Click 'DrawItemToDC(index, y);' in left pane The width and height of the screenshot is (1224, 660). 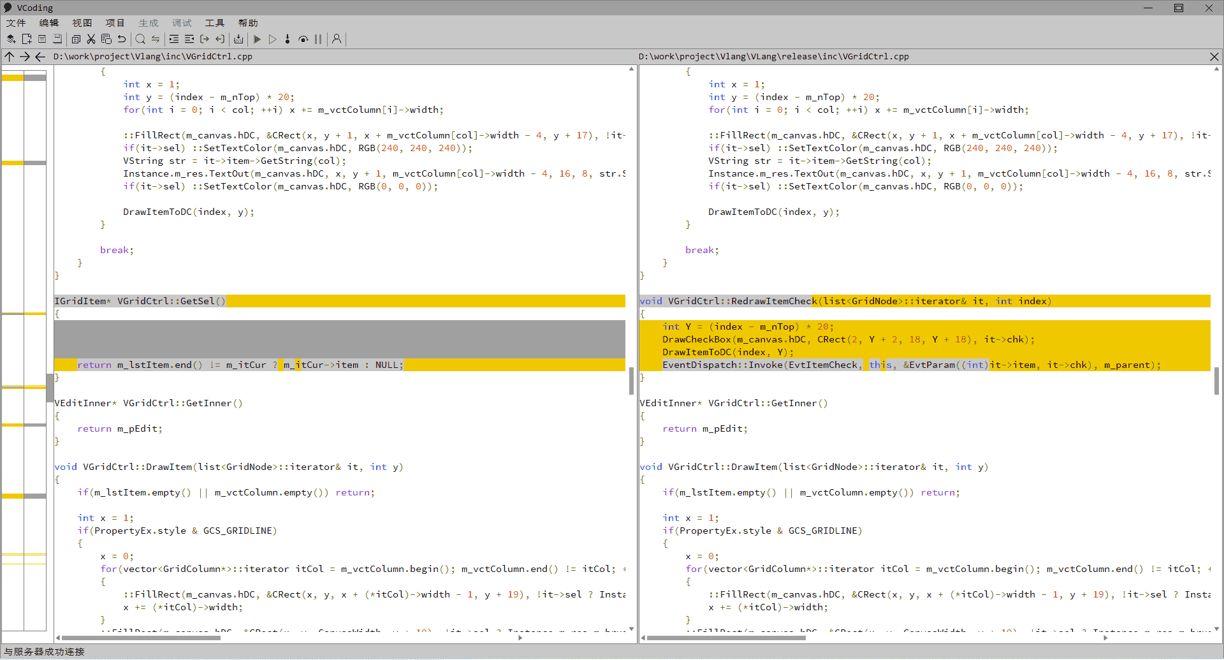pos(189,212)
